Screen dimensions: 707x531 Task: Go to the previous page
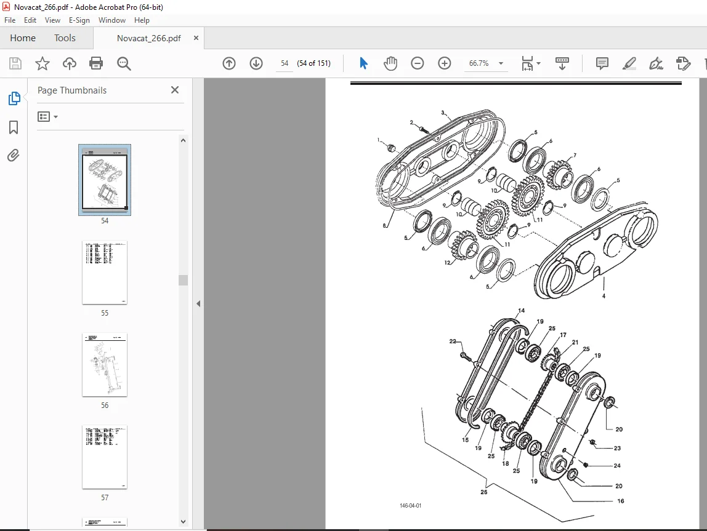click(229, 63)
